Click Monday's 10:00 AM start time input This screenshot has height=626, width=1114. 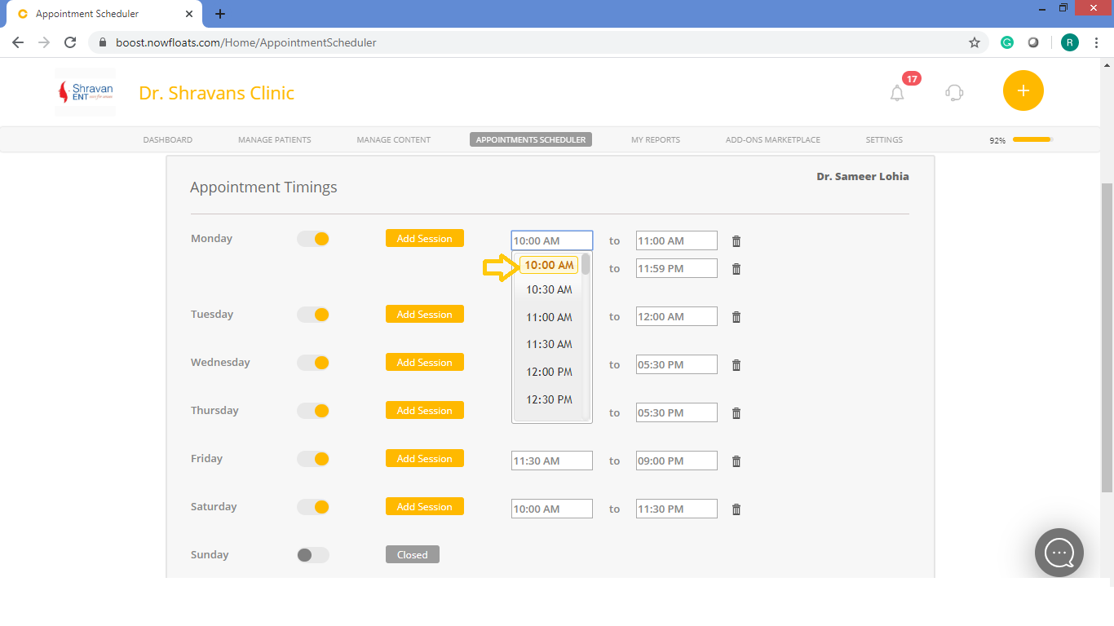coord(552,240)
